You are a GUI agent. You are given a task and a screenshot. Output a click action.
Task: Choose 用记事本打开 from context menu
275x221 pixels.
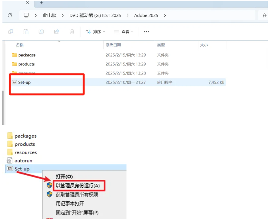pos(70,203)
